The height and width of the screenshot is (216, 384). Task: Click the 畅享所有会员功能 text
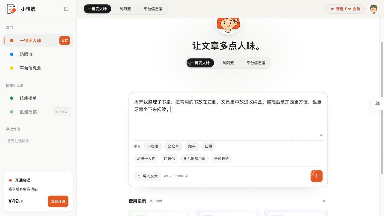point(23,189)
